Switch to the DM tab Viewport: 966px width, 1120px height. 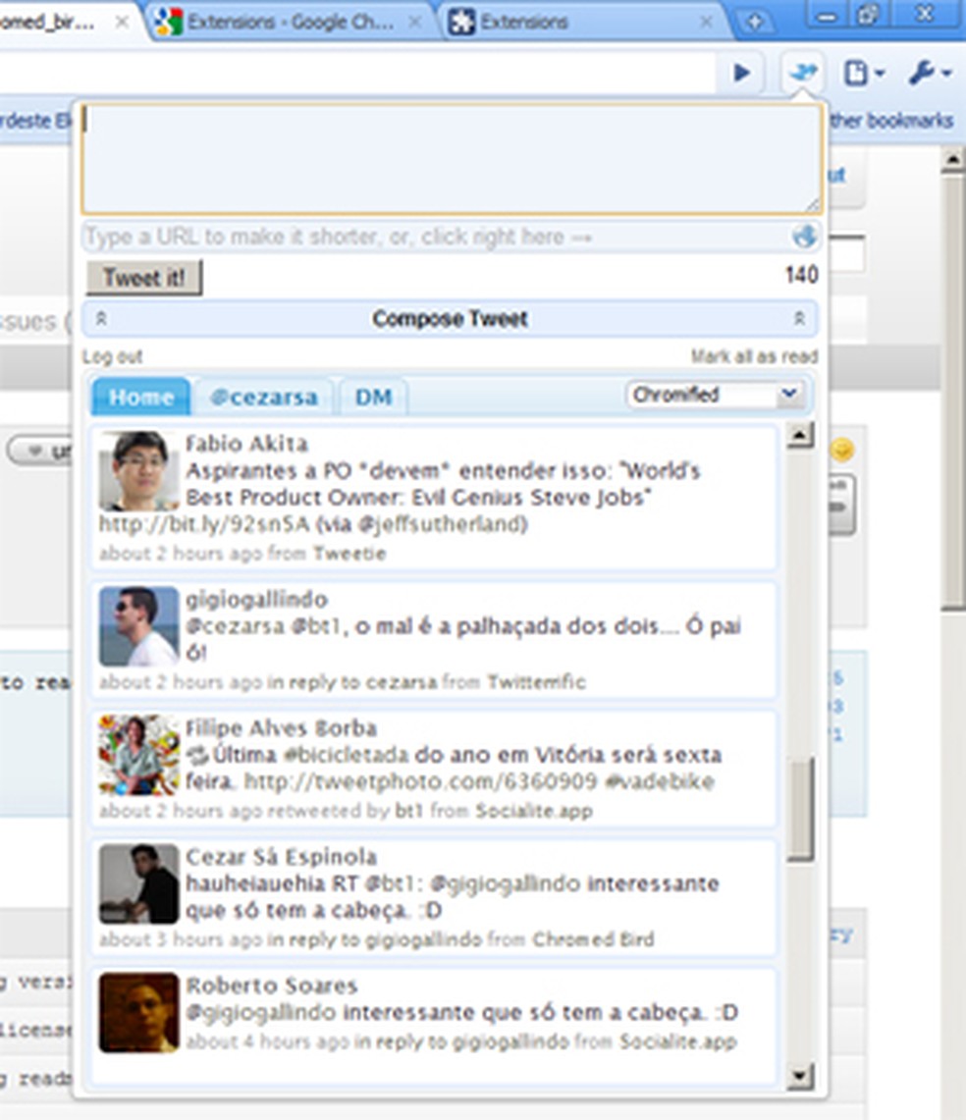tap(372, 396)
